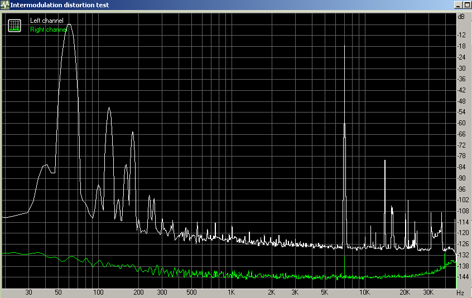472x298 pixels.
Task: Click the "2K" frequency label
Action: 272,292
